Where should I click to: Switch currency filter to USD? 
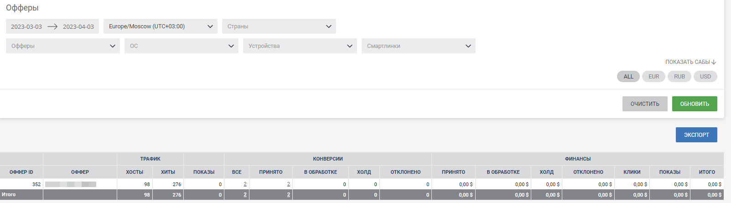[705, 77]
